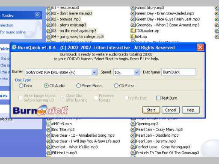Click the mp3 icon of 03 - aliens exist.mp3
Image resolution: width=219 pixels, height=164 pixels.
click(x=49, y=25)
